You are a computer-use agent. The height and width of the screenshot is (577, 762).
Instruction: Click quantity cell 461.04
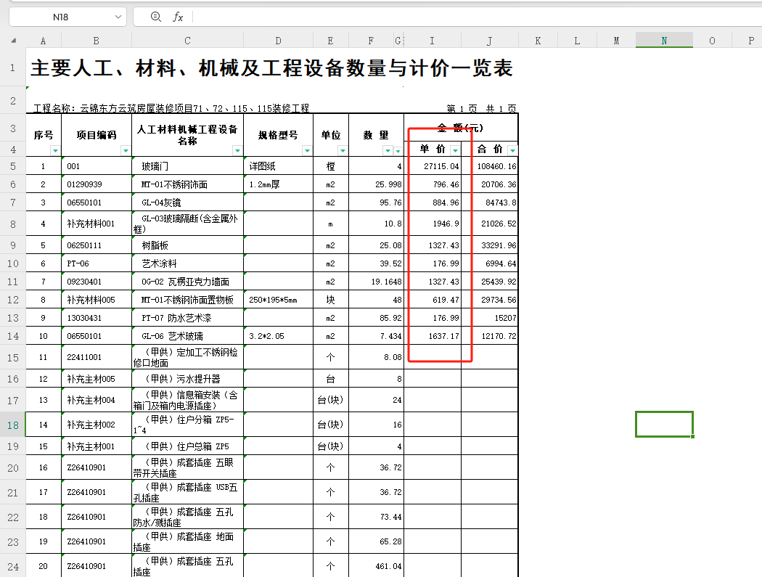376,566
